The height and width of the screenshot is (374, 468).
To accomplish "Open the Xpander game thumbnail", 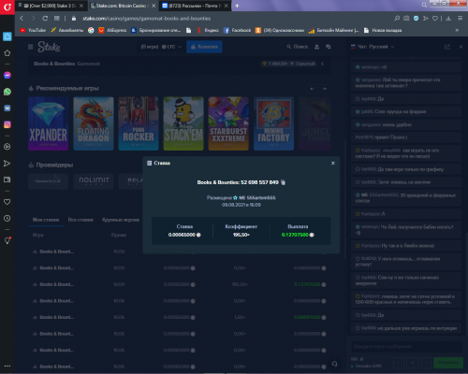I will point(49,123).
